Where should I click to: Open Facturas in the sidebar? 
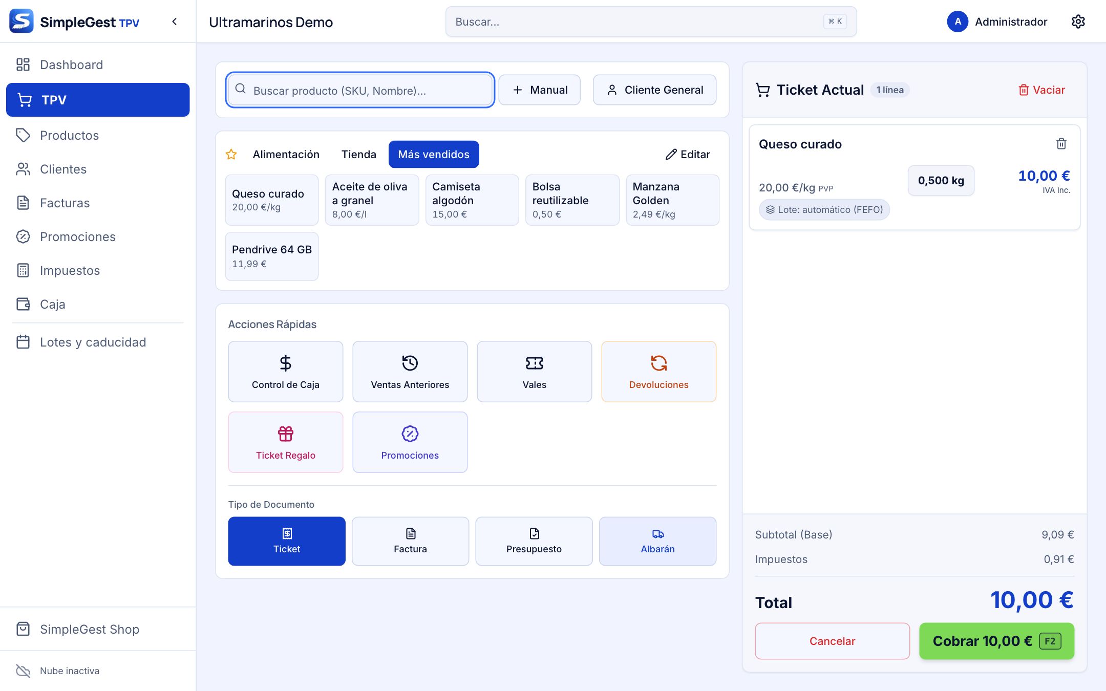pos(98,203)
